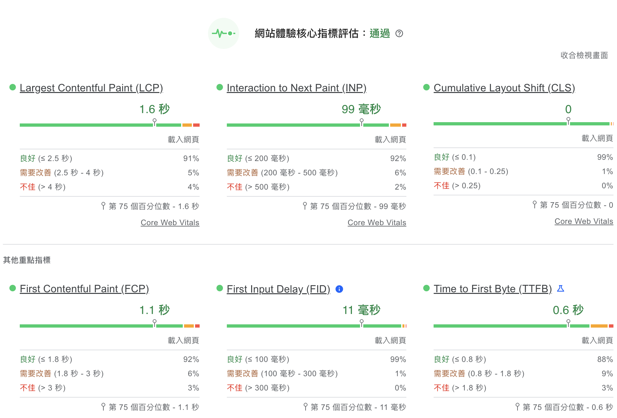Open the help icon next to 通過
This screenshot has width=617, height=418.
tap(400, 34)
